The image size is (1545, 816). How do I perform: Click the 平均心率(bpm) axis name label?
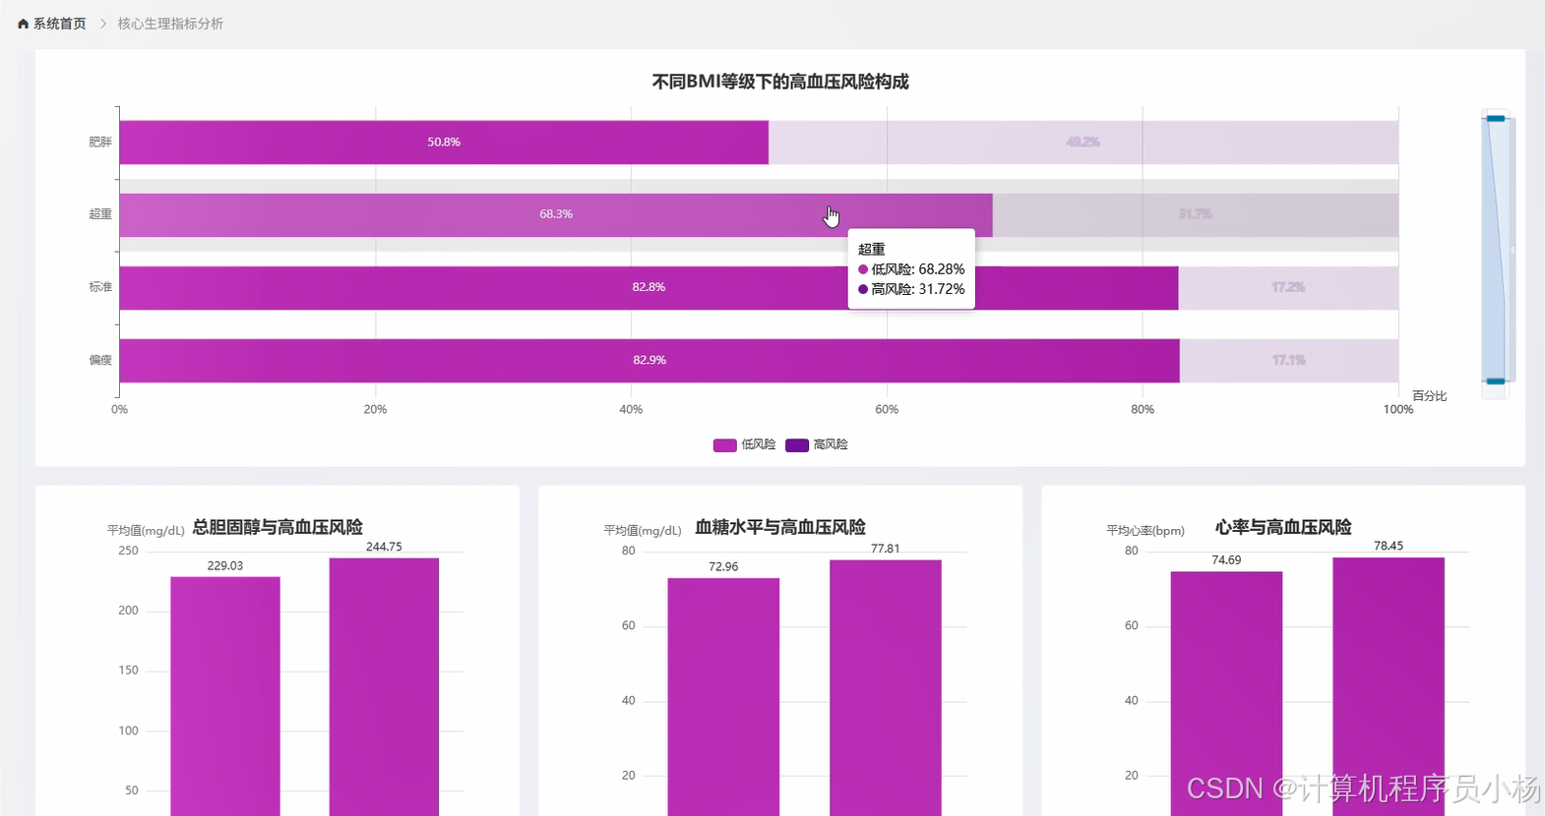[1145, 531]
